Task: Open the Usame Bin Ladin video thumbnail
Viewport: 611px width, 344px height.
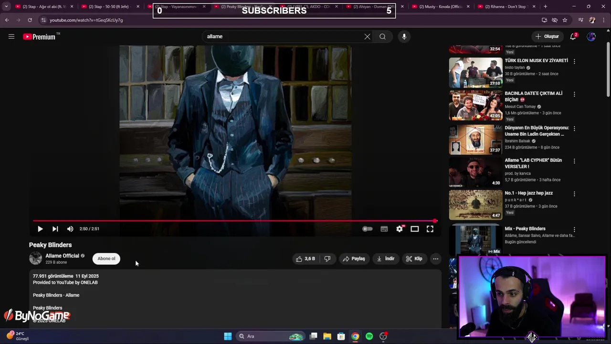Action: 475,140
